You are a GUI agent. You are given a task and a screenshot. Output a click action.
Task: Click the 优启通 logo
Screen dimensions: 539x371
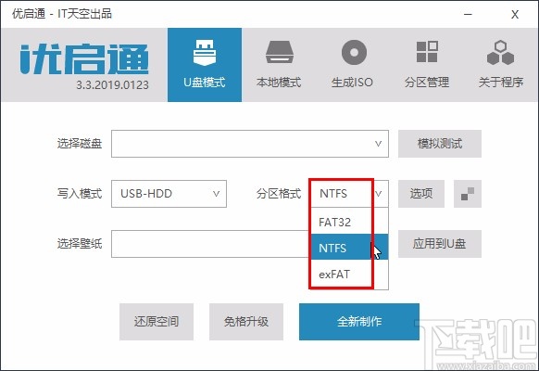(84, 59)
